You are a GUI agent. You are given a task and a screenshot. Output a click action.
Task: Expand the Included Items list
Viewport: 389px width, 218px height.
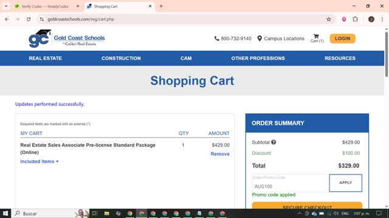coord(40,162)
